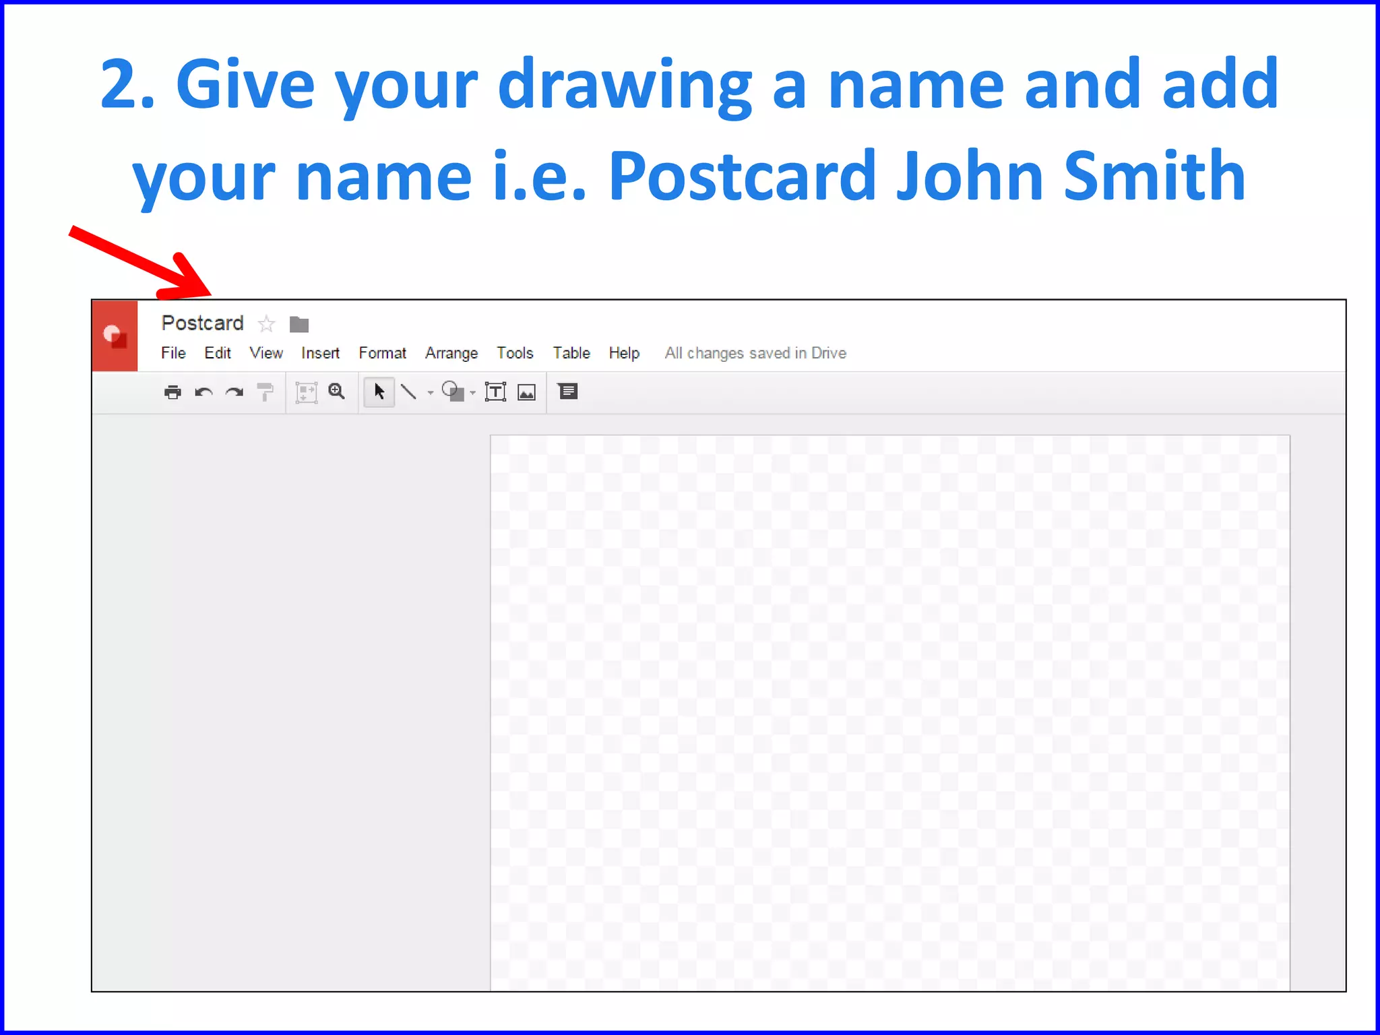Open the Google Drawings home logo
The width and height of the screenshot is (1380, 1035).
(x=115, y=336)
